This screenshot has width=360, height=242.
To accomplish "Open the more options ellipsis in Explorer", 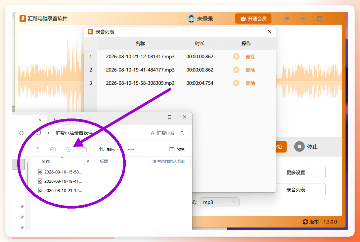I will coord(131,150).
